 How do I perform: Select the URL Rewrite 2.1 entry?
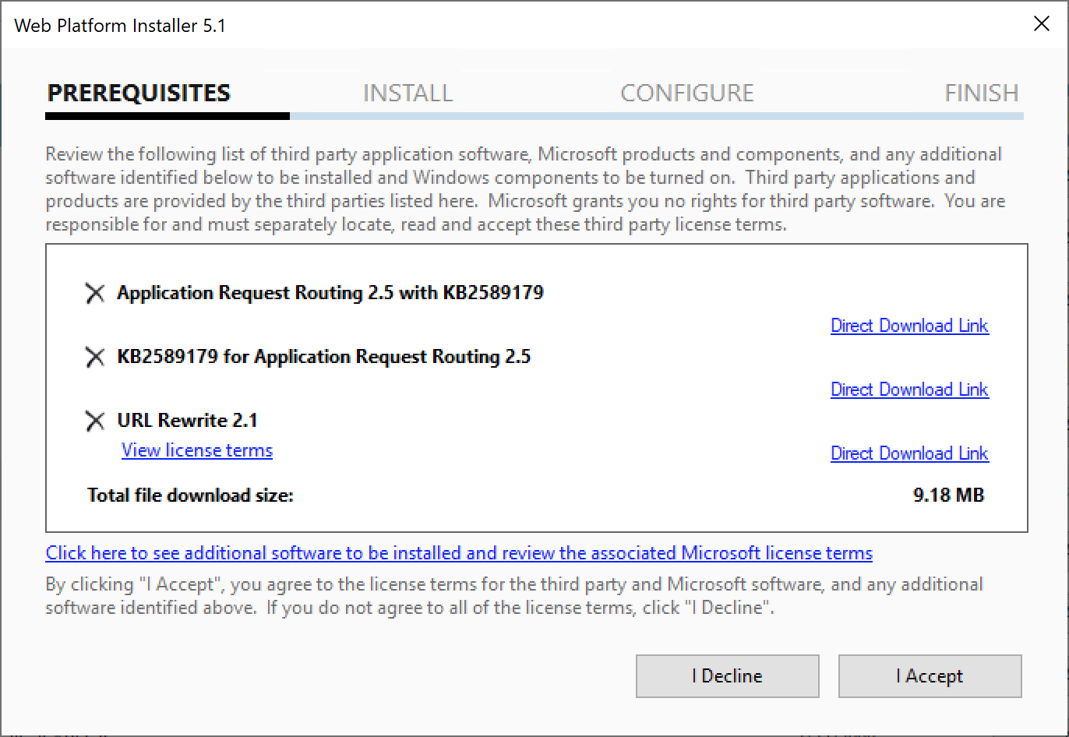coord(188,421)
